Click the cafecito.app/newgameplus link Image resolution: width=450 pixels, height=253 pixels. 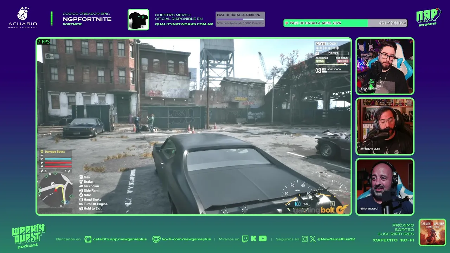coord(120,239)
